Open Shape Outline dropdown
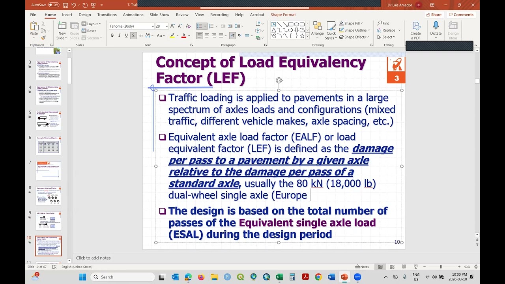 pyautogui.click(x=354, y=30)
